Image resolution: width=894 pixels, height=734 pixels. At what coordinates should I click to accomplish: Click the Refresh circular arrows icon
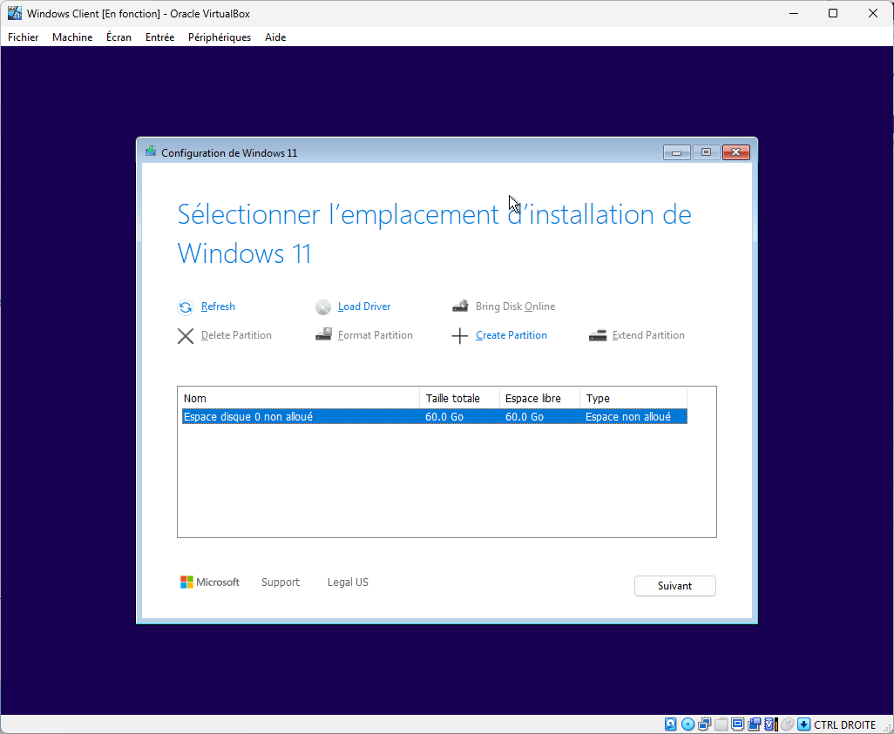point(186,307)
